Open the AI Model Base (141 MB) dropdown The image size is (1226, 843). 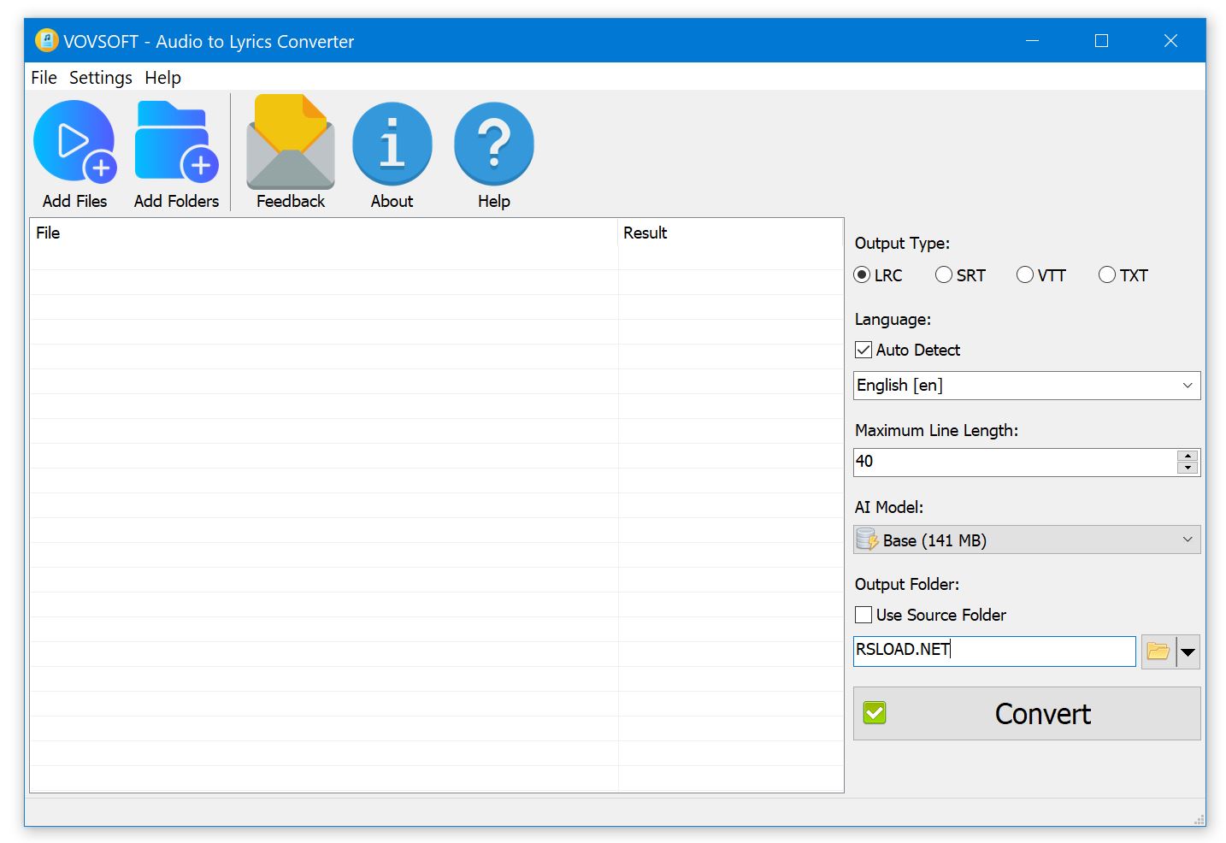point(1027,539)
